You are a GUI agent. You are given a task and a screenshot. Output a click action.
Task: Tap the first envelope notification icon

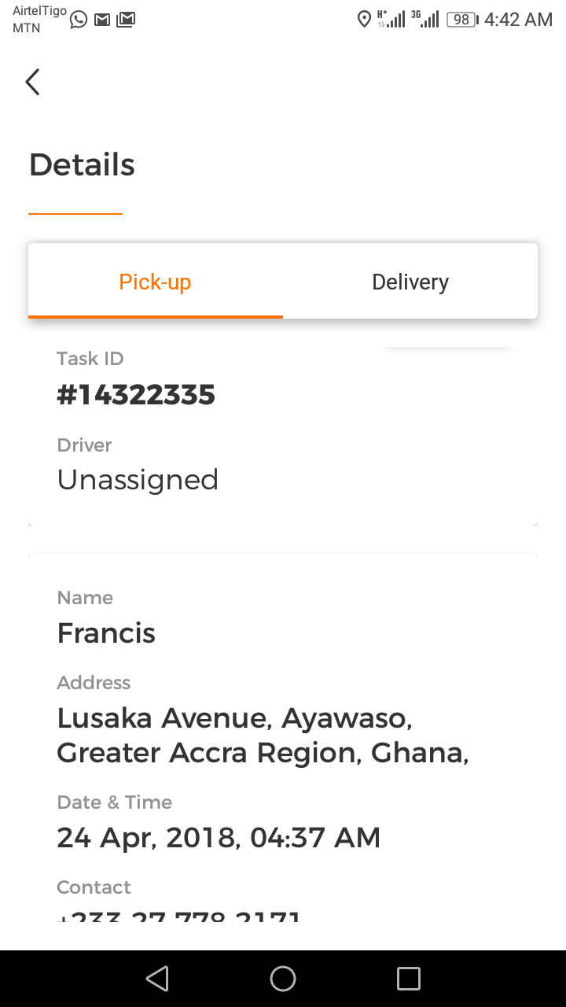(102, 20)
